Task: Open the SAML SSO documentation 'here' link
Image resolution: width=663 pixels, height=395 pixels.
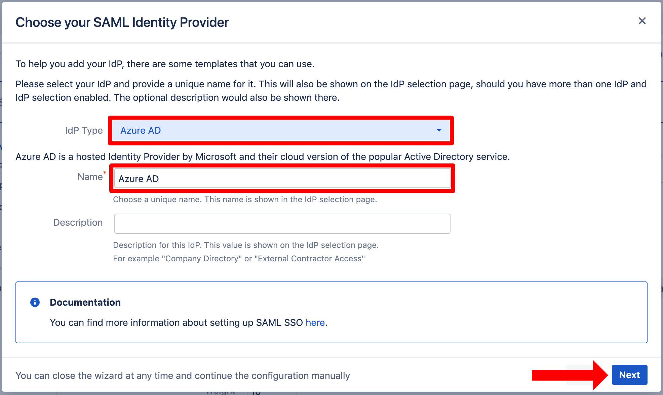Action: [315, 322]
